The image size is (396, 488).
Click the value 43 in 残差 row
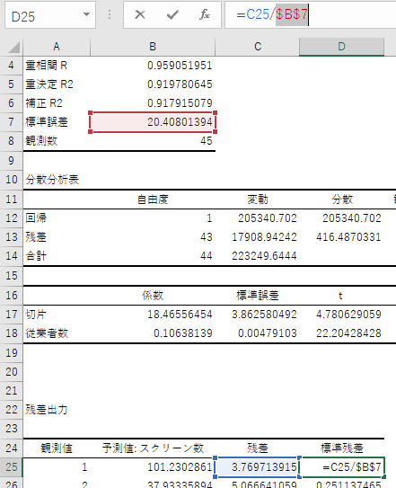pyautogui.click(x=207, y=237)
